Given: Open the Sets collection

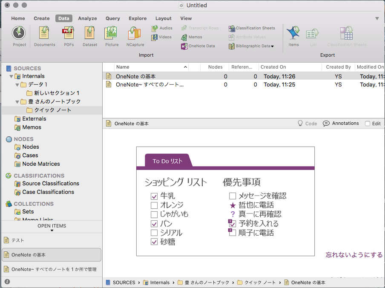Looking at the screenshot, I should click(x=24, y=212).
